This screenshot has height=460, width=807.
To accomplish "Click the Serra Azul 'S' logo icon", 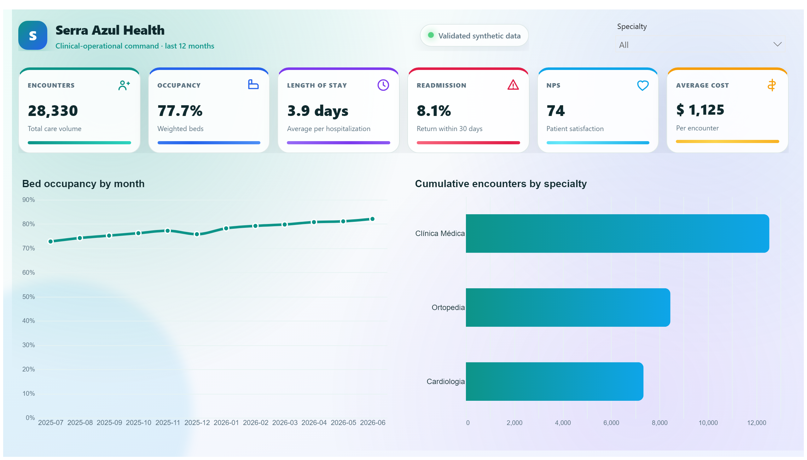I will point(32,35).
